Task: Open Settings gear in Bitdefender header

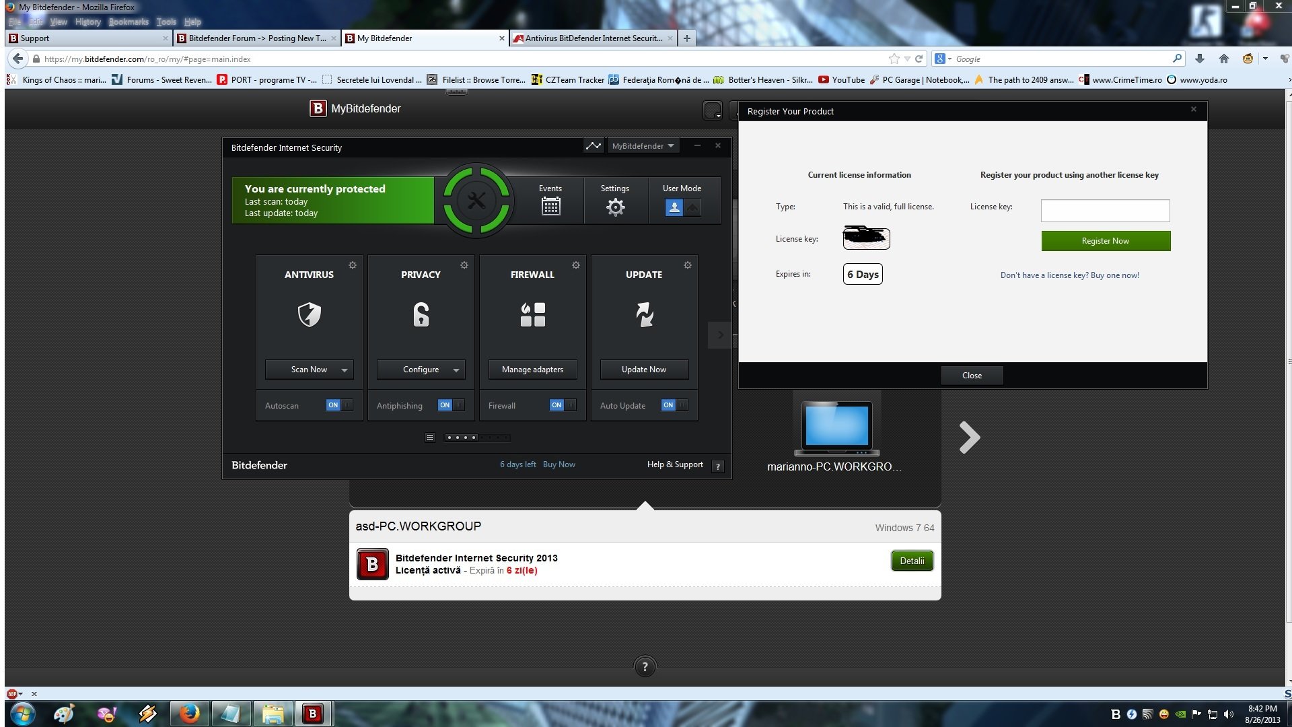Action: click(615, 207)
